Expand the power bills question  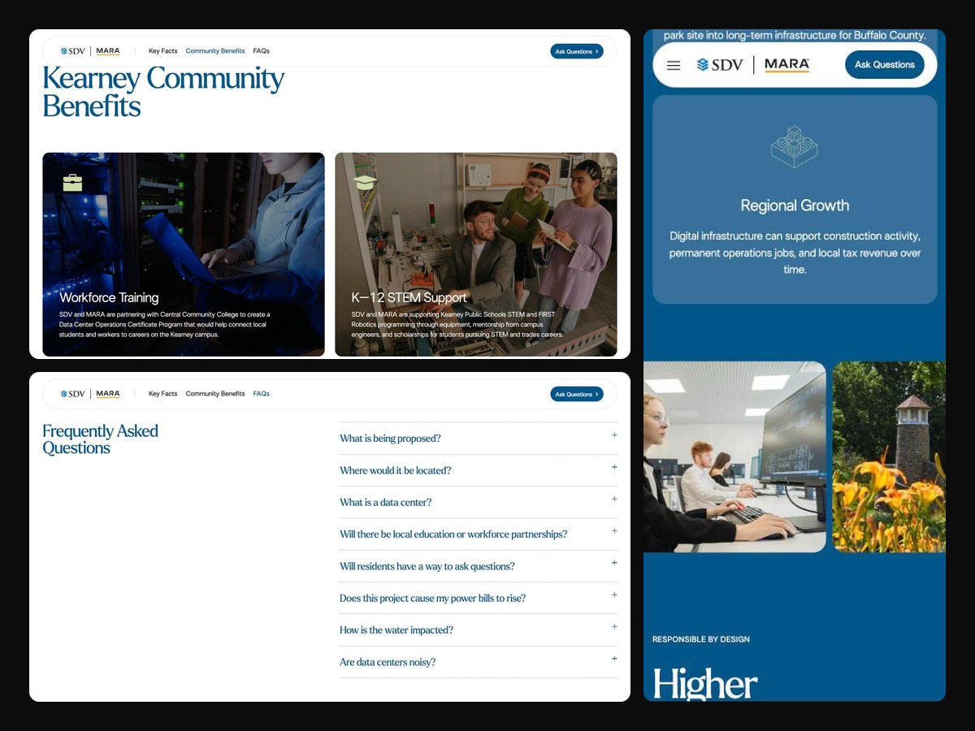[x=479, y=598]
